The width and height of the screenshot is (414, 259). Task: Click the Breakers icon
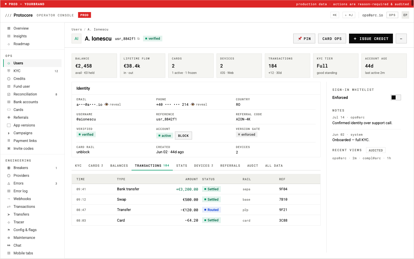9,168
